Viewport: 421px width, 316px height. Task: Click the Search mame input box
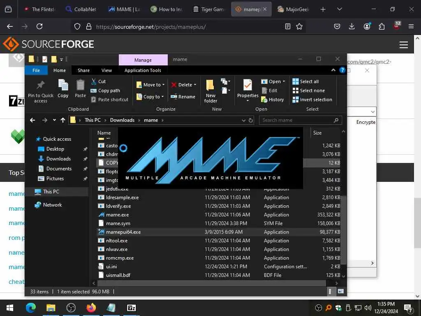tap(300, 120)
